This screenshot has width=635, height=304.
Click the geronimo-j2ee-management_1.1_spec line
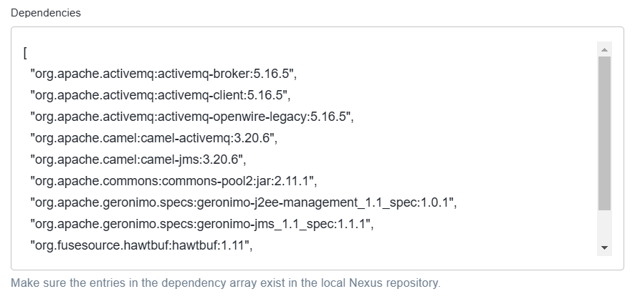244,202
